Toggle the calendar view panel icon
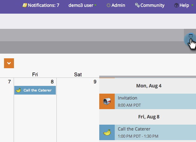This screenshot has width=196, height=142. (x=191, y=36)
